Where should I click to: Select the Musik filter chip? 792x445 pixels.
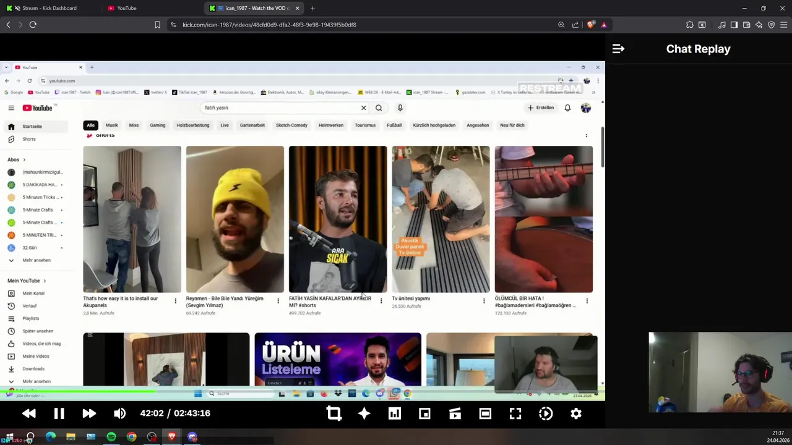click(x=111, y=125)
